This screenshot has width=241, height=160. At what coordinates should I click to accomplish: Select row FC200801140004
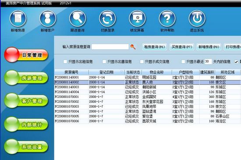pyautogui.click(x=148, y=92)
